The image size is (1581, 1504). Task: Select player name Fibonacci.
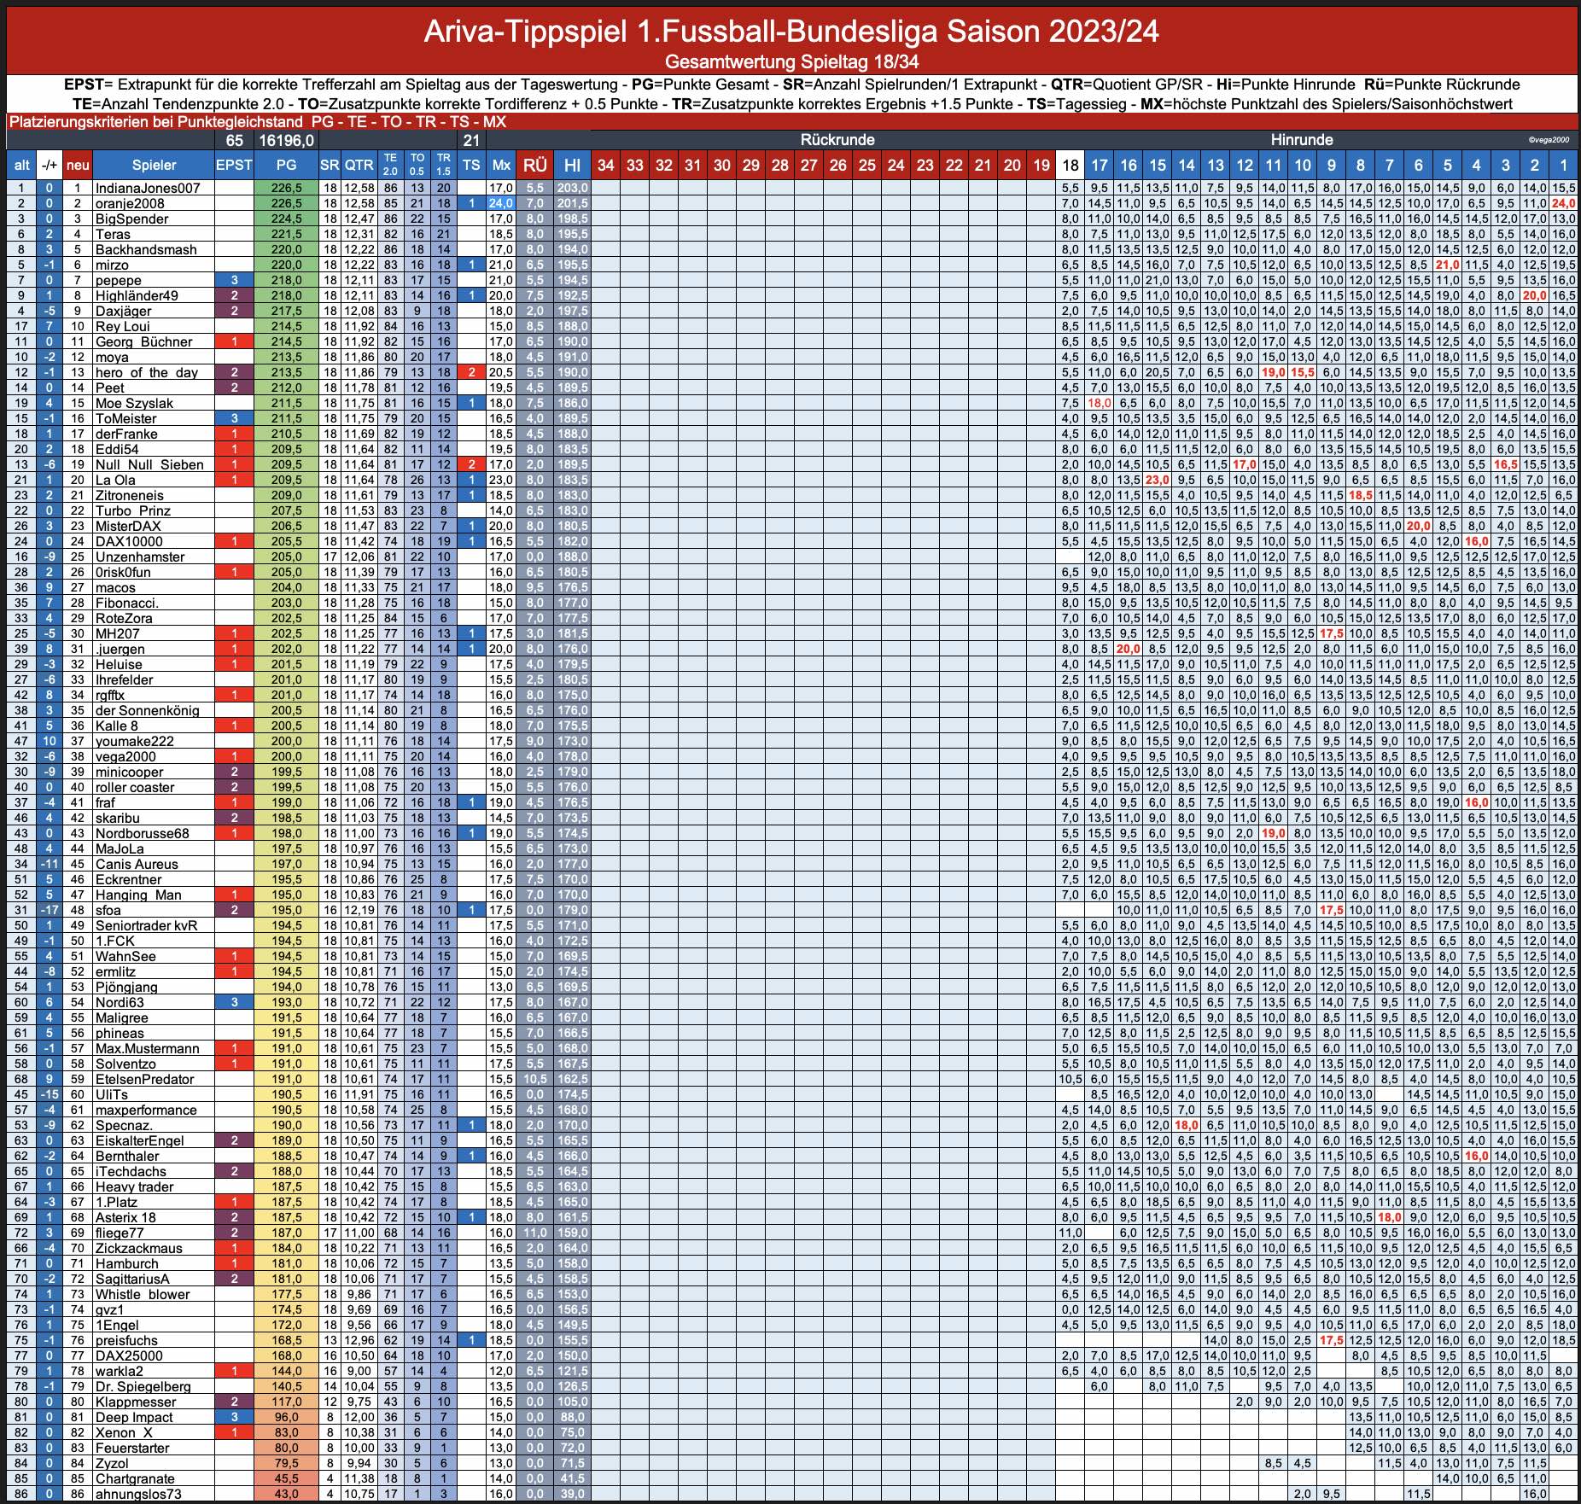click(127, 603)
